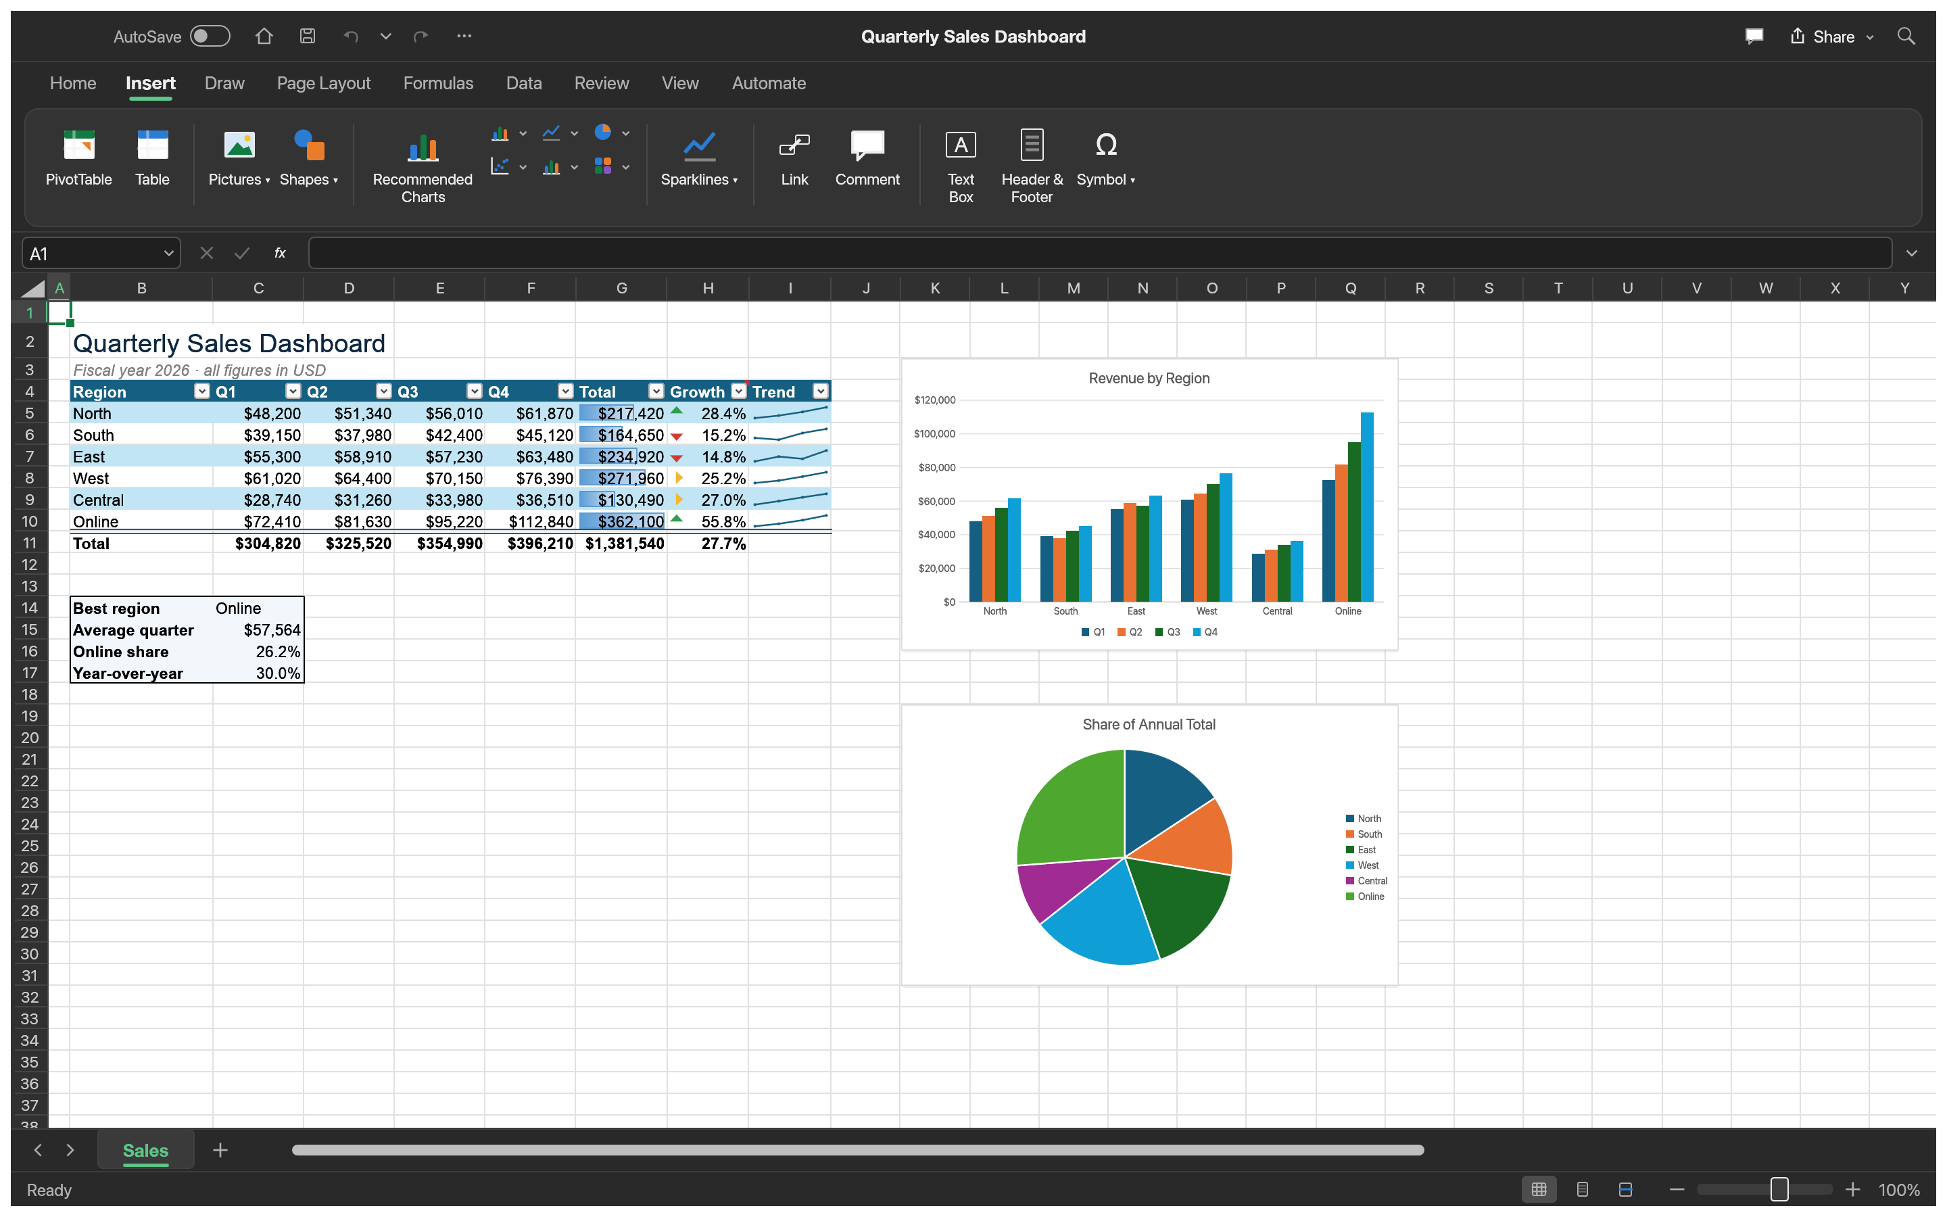Insert a scatter chart from ribbon
This screenshot has width=1947, height=1217.
[x=500, y=166]
